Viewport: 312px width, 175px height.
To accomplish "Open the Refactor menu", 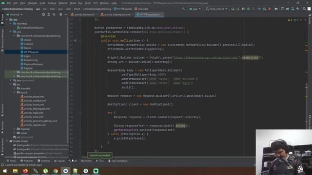I will [63, 3].
